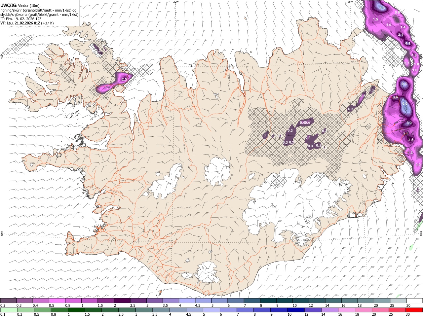Click the 'IT: Fim. 19. 02. 2026 12Z' line

point(21,19)
